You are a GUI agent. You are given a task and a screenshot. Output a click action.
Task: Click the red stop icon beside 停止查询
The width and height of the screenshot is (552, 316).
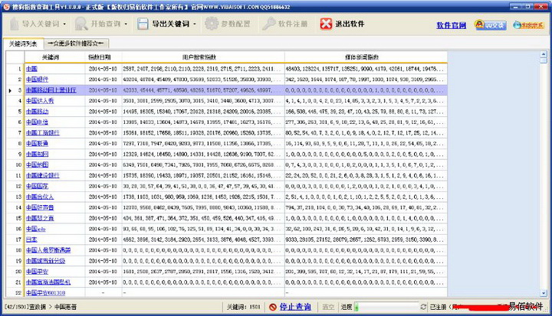pos(272,308)
